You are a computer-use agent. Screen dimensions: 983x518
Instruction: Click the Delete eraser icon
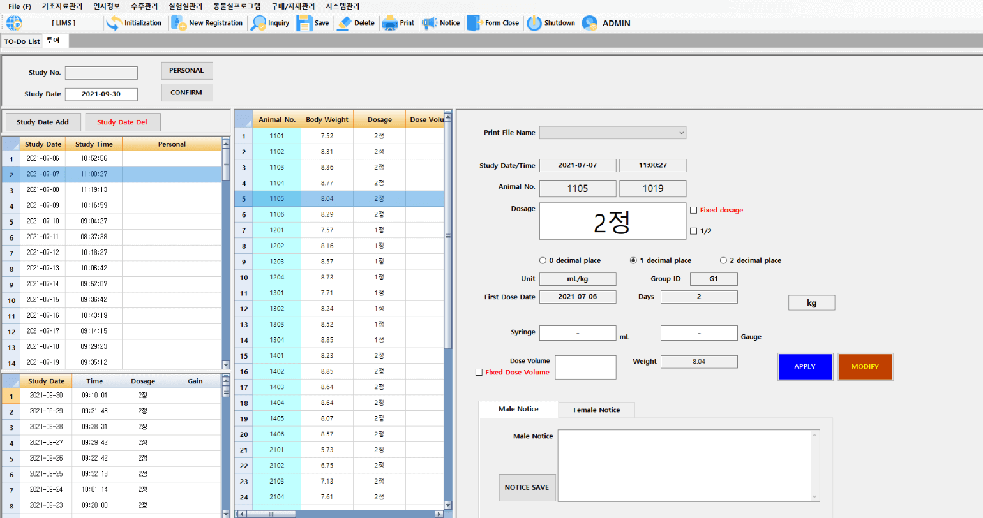click(344, 23)
